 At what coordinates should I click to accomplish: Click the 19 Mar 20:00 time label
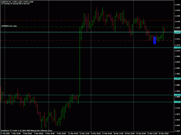coord(130,134)
